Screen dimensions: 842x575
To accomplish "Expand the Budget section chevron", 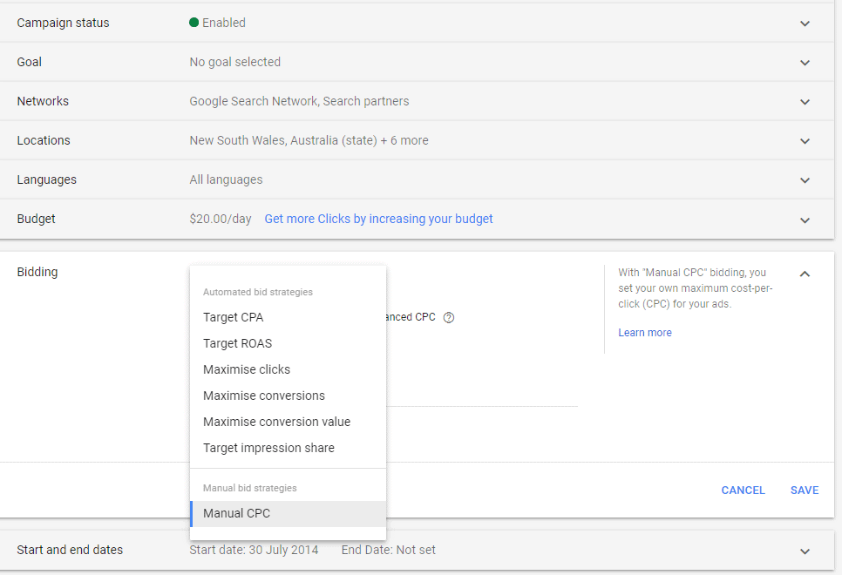I will click(x=805, y=220).
